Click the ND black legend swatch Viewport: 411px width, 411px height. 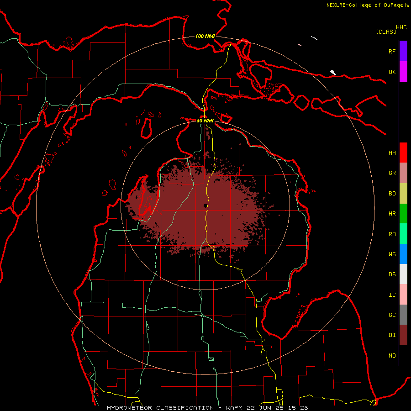403,355
